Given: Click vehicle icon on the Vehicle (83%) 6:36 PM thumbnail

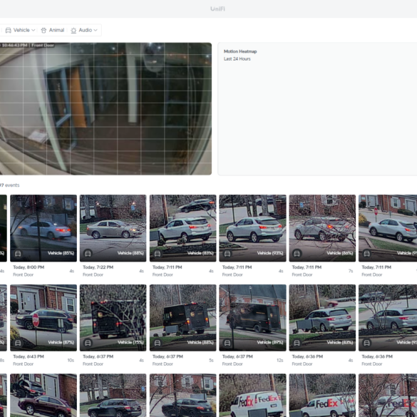Looking at the screenshot, I should coord(297,343).
